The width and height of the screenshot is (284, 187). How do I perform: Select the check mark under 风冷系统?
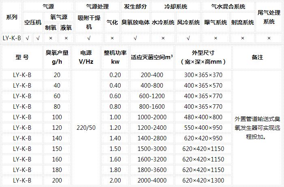click(188, 38)
